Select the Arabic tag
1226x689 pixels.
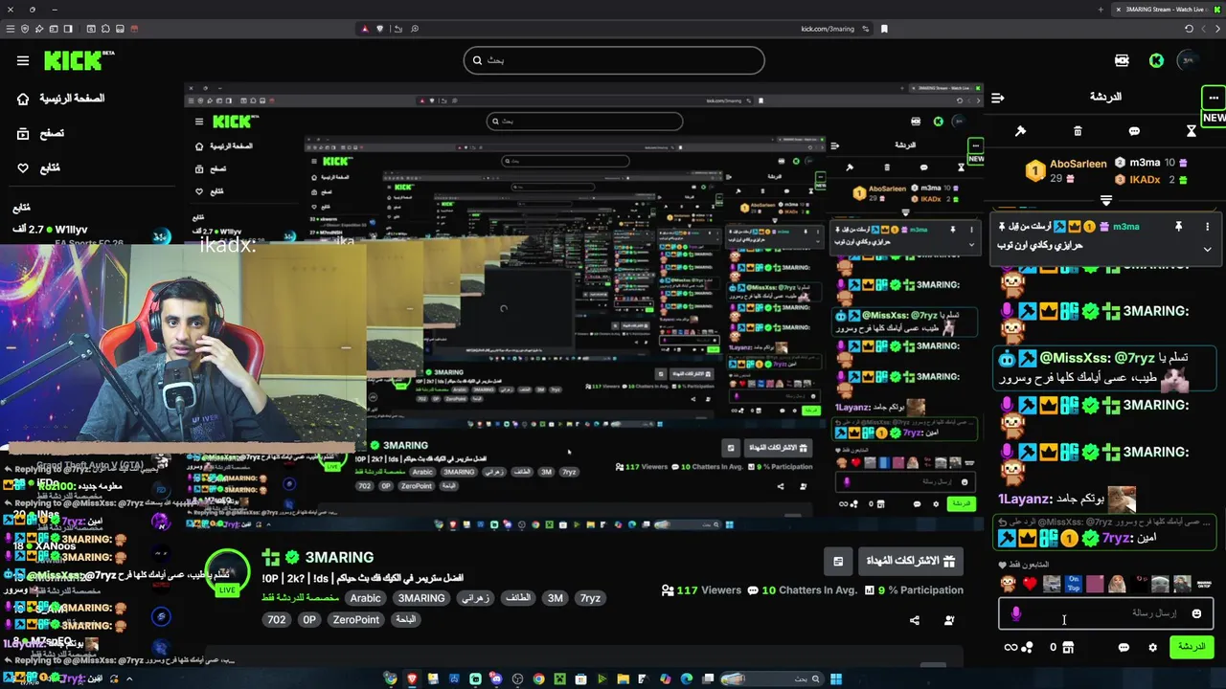(x=365, y=598)
